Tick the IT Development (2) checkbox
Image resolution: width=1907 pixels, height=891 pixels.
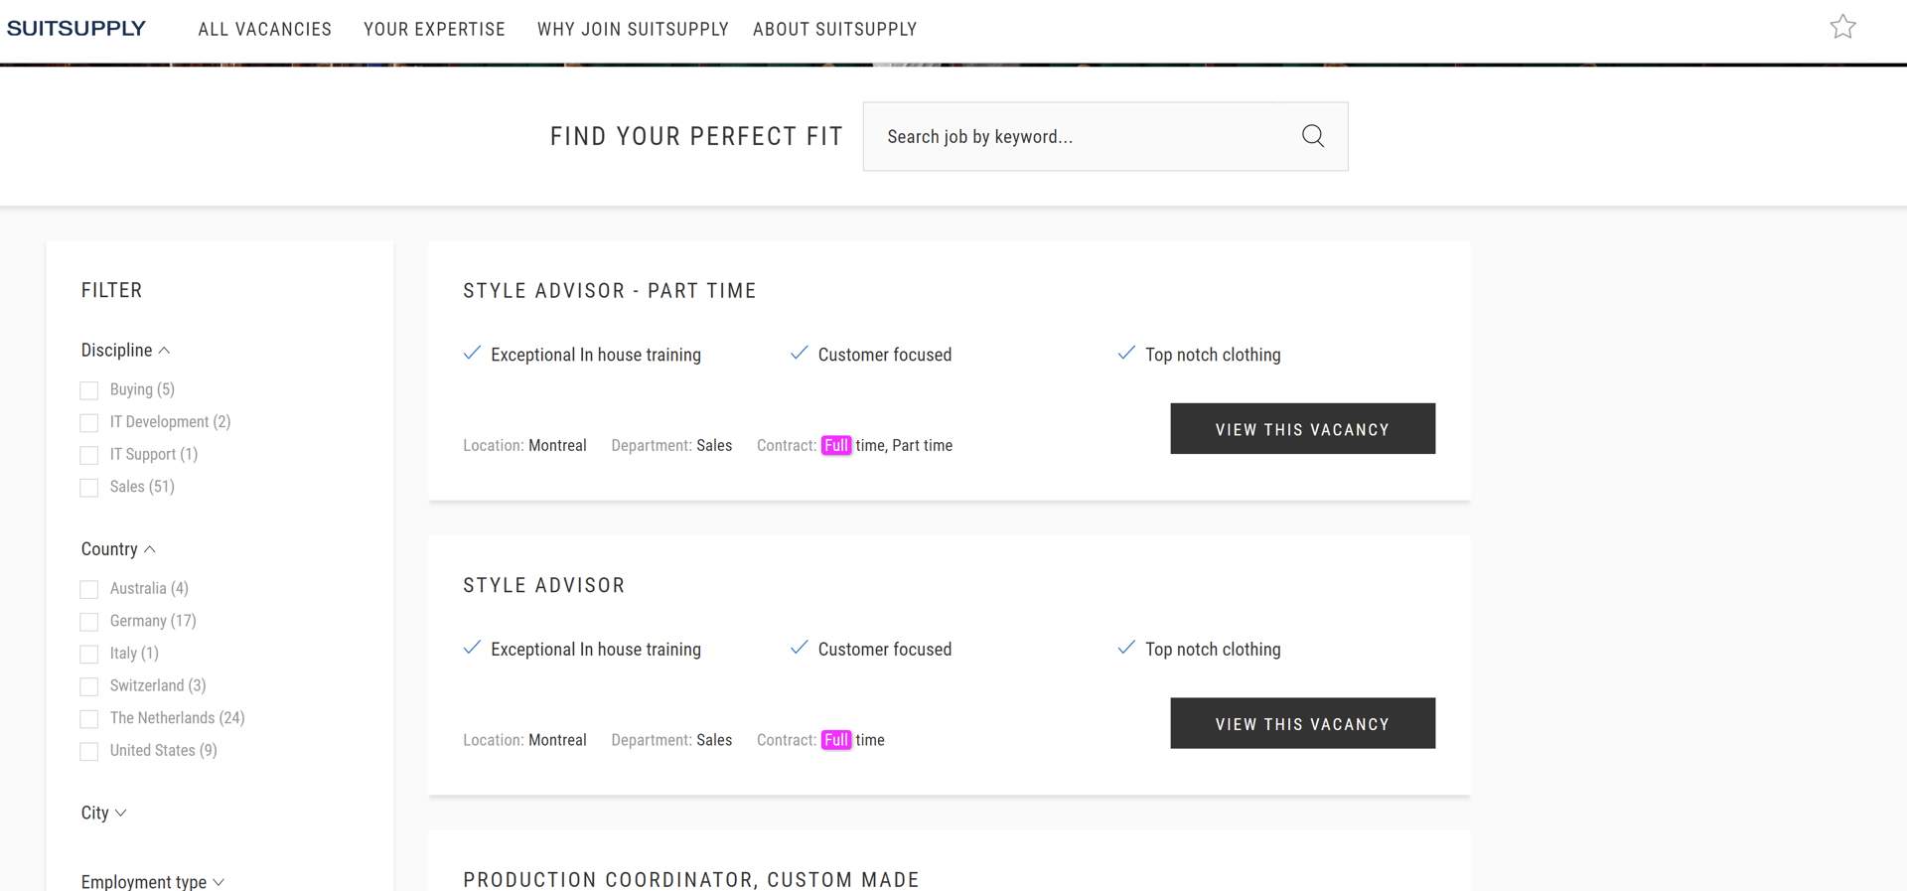(x=89, y=423)
